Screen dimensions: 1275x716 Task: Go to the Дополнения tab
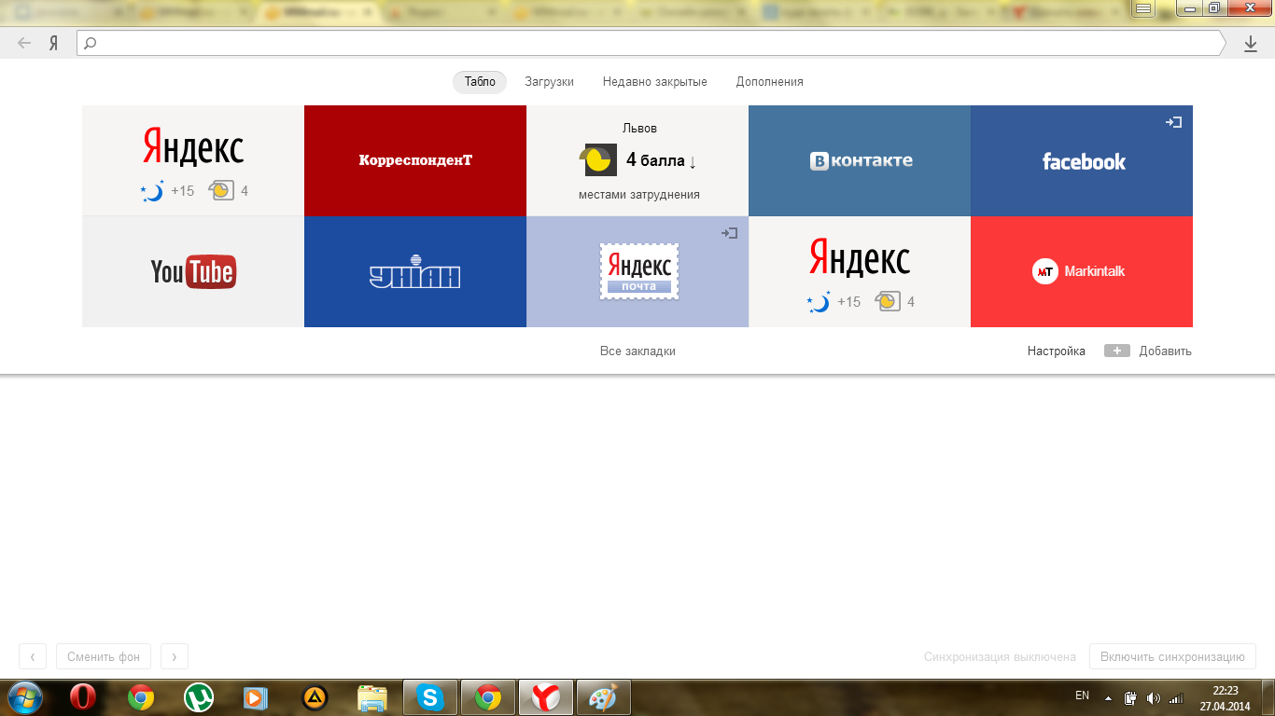click(769, 82)
